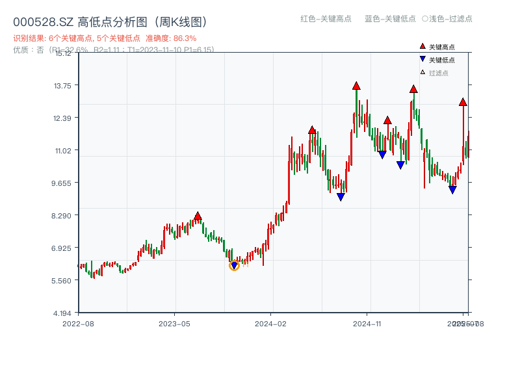Select the red high marker near 11.9 in mid-2024
The width and height of the screenshot is (520, 390).
pyautogui.click(x=312, y=130)
